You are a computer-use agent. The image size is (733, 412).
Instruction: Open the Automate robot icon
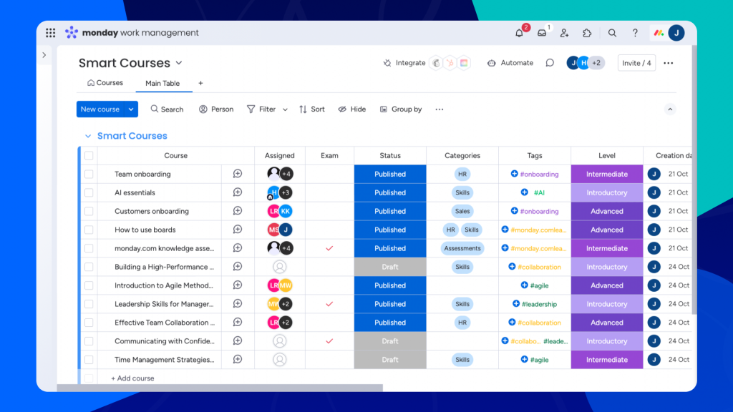(491, 63)
